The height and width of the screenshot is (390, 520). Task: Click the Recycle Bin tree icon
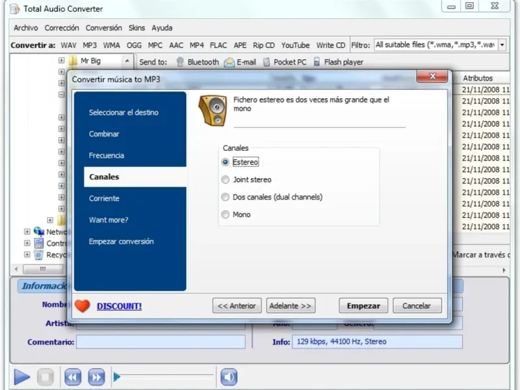[x=39, y=255]
